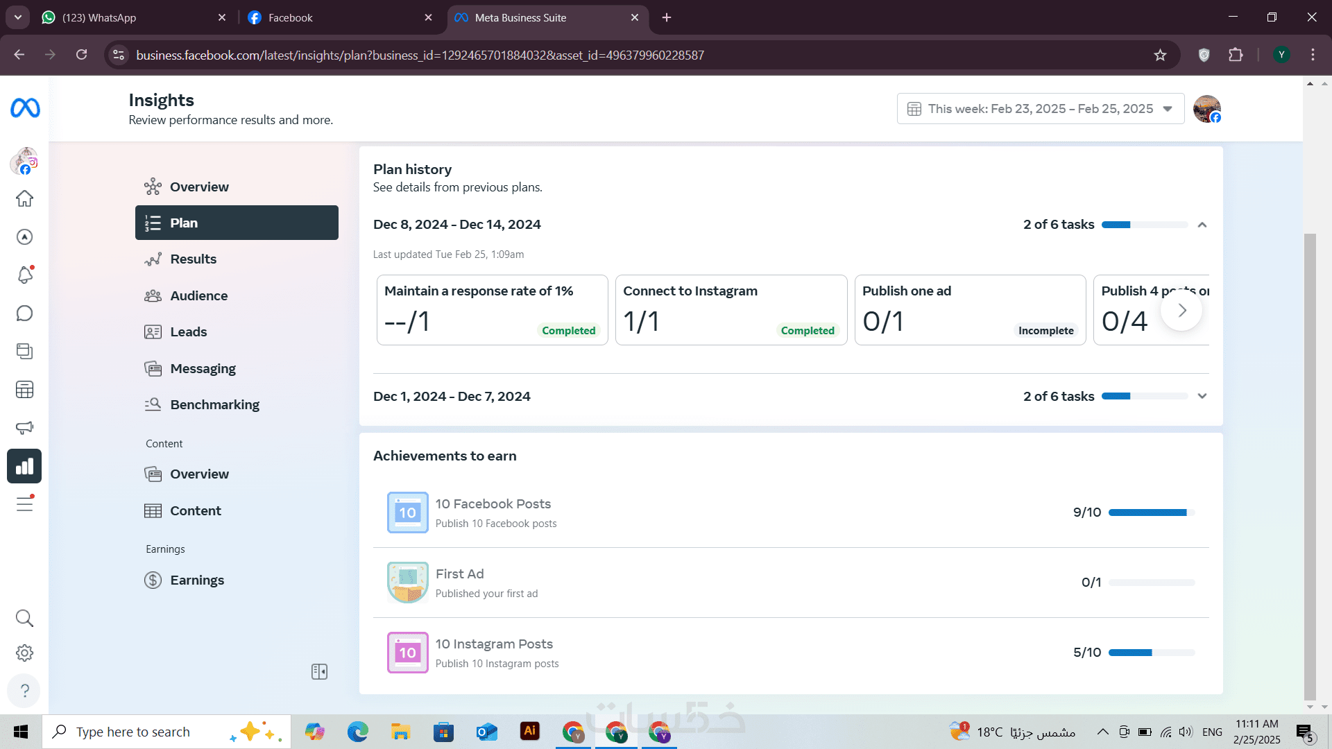
Task: Click the Insights bar chart icon
Action: 24,466
